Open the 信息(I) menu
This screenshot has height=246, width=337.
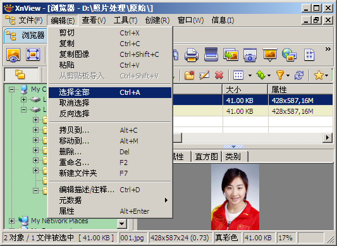click(223, 20)
